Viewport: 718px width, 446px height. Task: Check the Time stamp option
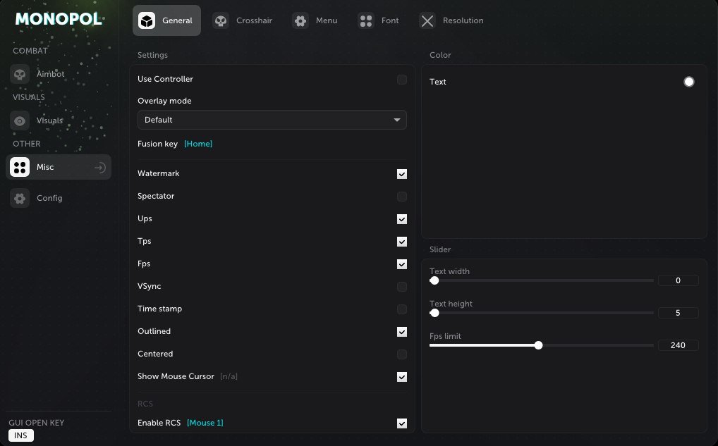pos(402,309)
